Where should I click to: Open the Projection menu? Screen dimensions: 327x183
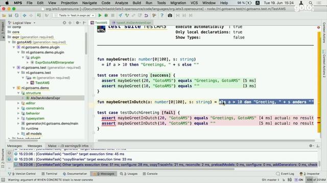[x=69, y=3]
